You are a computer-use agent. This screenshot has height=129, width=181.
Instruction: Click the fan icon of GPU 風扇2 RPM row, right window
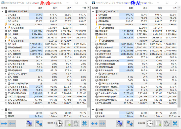97,34
